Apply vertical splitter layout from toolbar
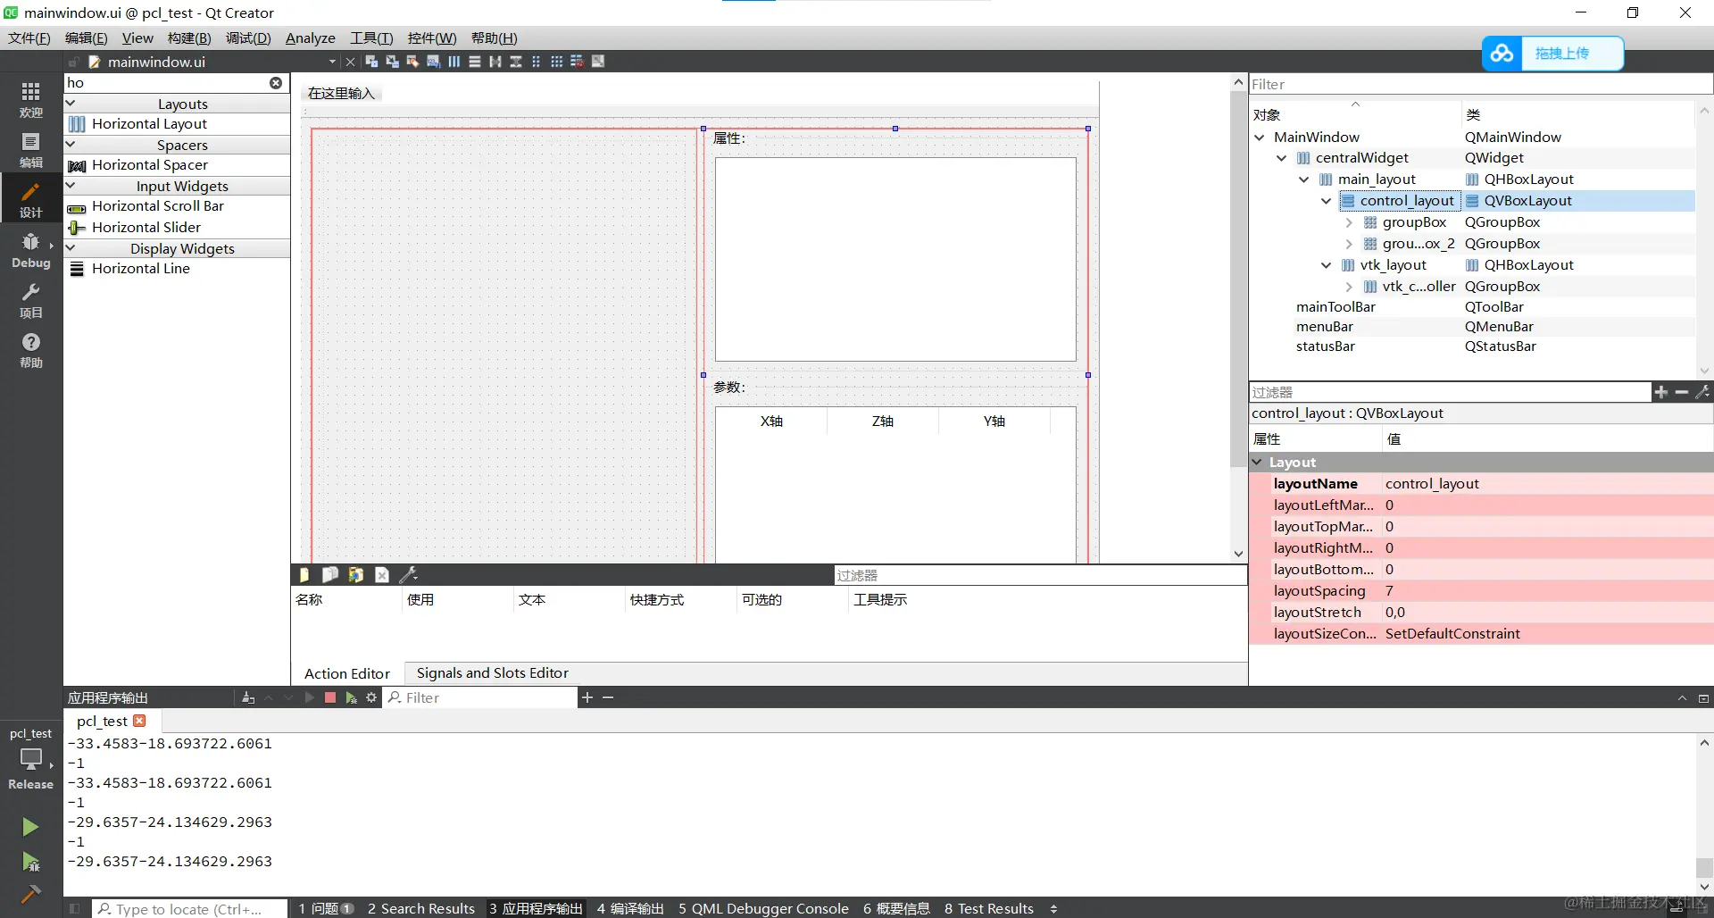 coord(516,62)
